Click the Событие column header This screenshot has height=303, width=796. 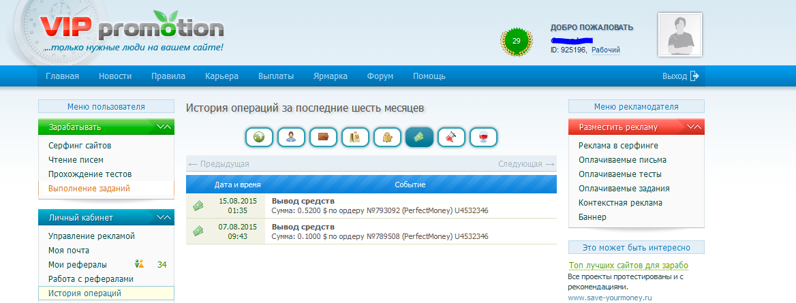[410, 185]
